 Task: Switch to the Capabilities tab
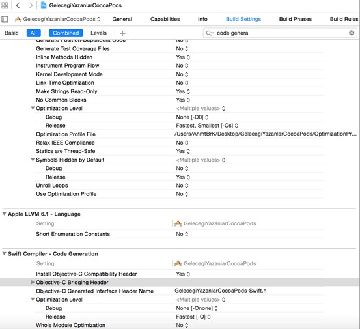point(165,19)
